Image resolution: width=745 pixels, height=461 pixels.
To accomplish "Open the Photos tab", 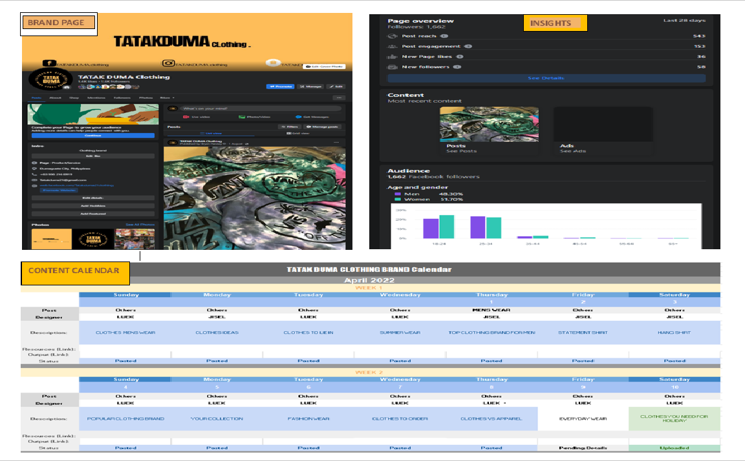I will pyautogui.click(x=146, y=97).
